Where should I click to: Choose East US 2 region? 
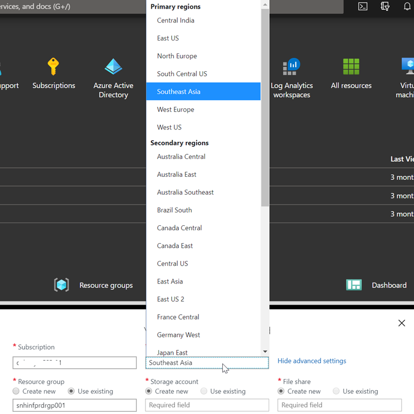(204, 299)
